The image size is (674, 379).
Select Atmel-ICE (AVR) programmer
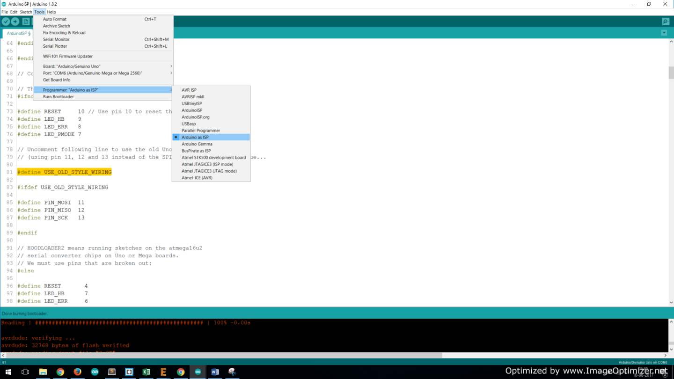click(x=211, y=178)
